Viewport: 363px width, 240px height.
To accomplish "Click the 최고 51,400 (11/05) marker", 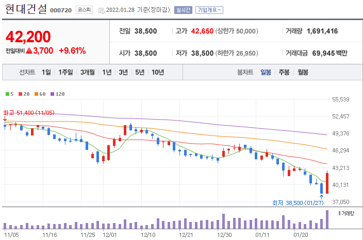I will (x=29, y=113).
